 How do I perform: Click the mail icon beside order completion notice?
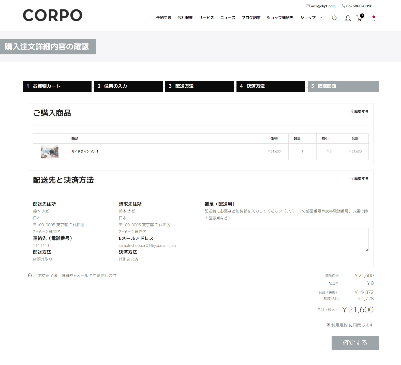(30, 276)
